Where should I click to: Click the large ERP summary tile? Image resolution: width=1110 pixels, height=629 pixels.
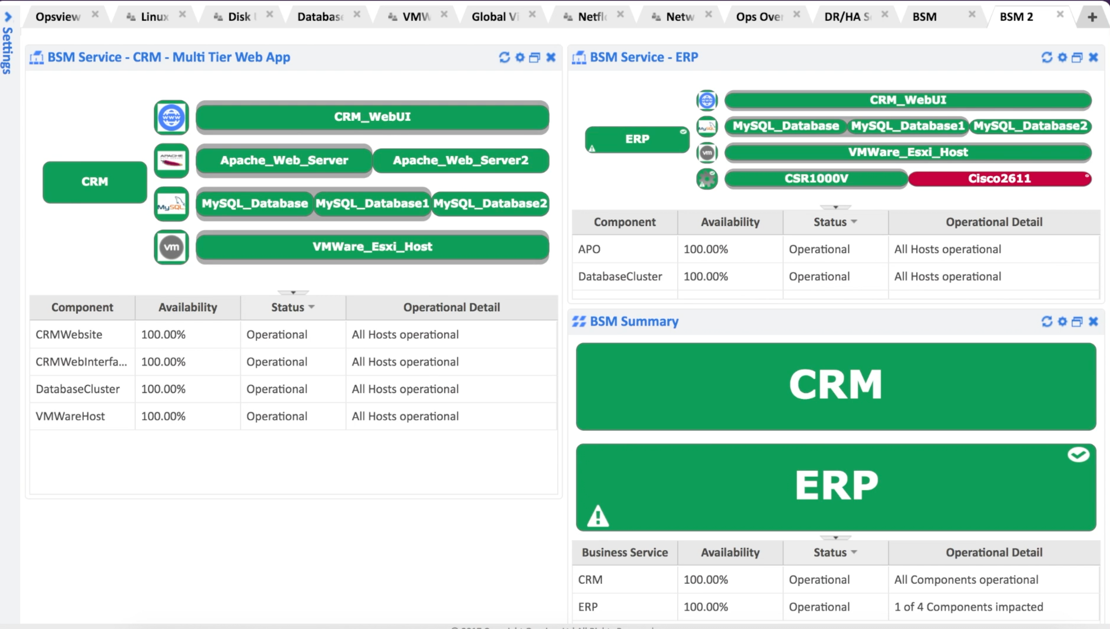click(x=835, y=487)
